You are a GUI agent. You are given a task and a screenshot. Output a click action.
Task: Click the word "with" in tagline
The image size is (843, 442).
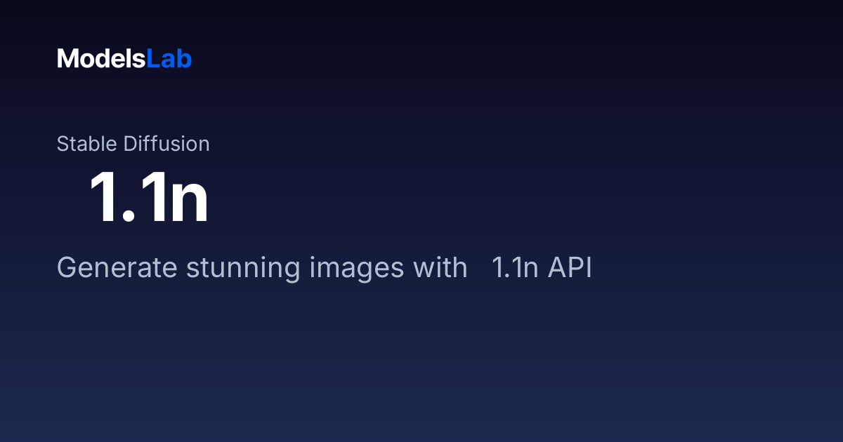pos(440,268)
